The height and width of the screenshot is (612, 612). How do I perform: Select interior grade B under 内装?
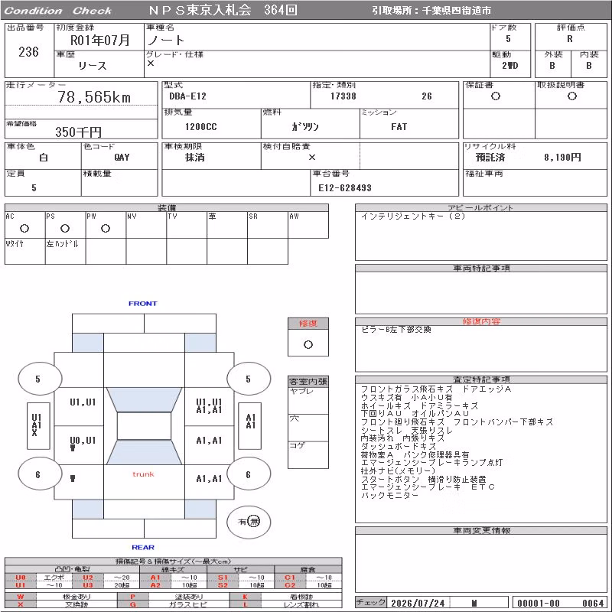click(x=589, y=66)
